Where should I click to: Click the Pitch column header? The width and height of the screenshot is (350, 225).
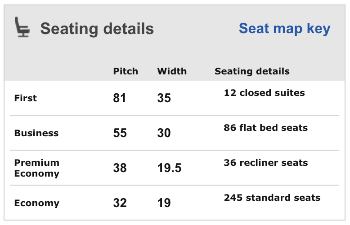tap(126, 71)
